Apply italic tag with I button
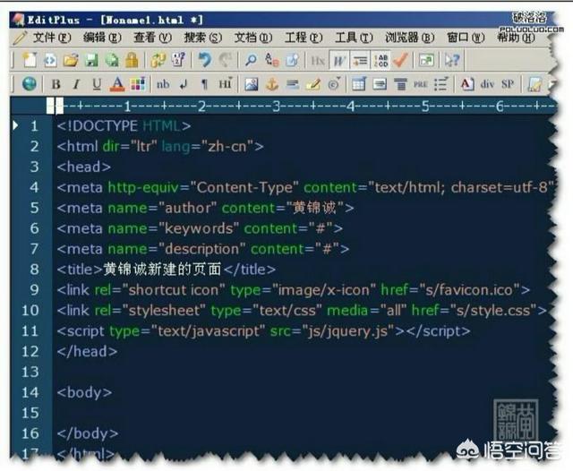Viewport: 573px width, 471px height. pyautogui.click(x=76, y=84)
